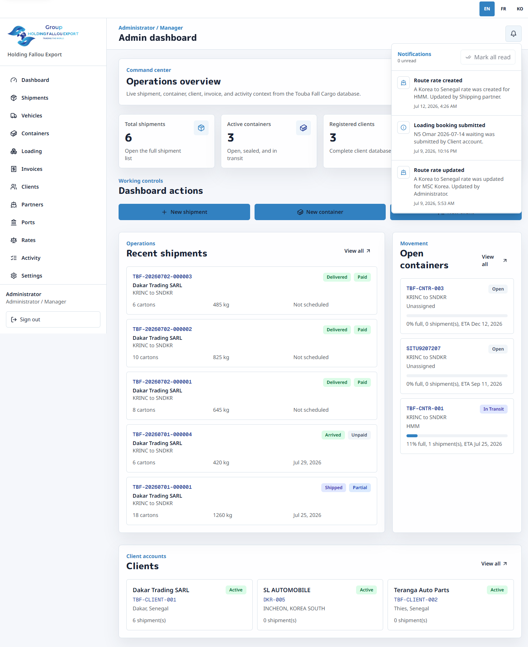Click the Partial payment badge

pos(360,488)
